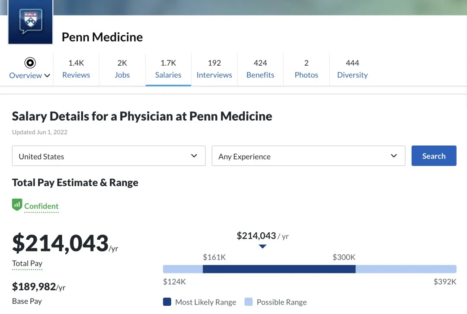This screenshot has height=314, width=467.
Task: Open the Benefits tab
Action: (x=260, y=69)
